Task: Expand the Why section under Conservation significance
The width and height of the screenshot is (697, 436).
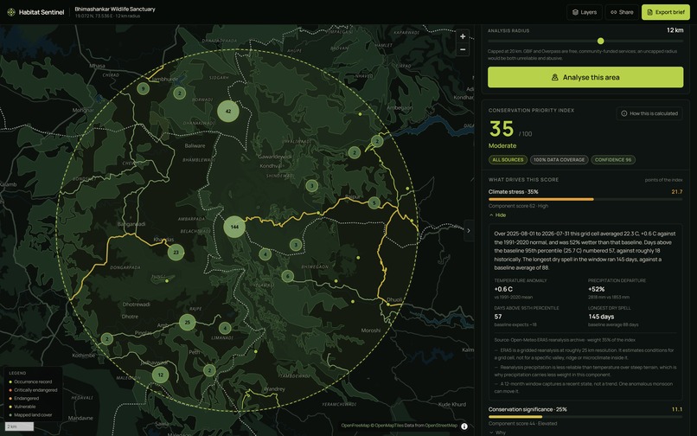Action: coord(497,433)
